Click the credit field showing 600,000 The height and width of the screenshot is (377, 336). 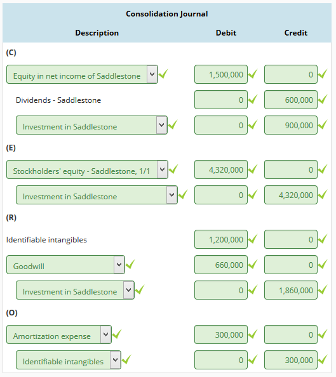pyautogui.click(x=291, y=100)
